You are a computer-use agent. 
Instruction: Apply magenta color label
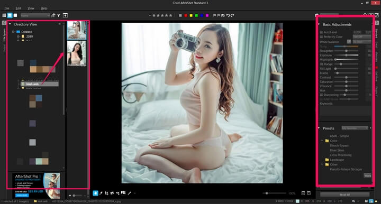click(x=207, y=15)
